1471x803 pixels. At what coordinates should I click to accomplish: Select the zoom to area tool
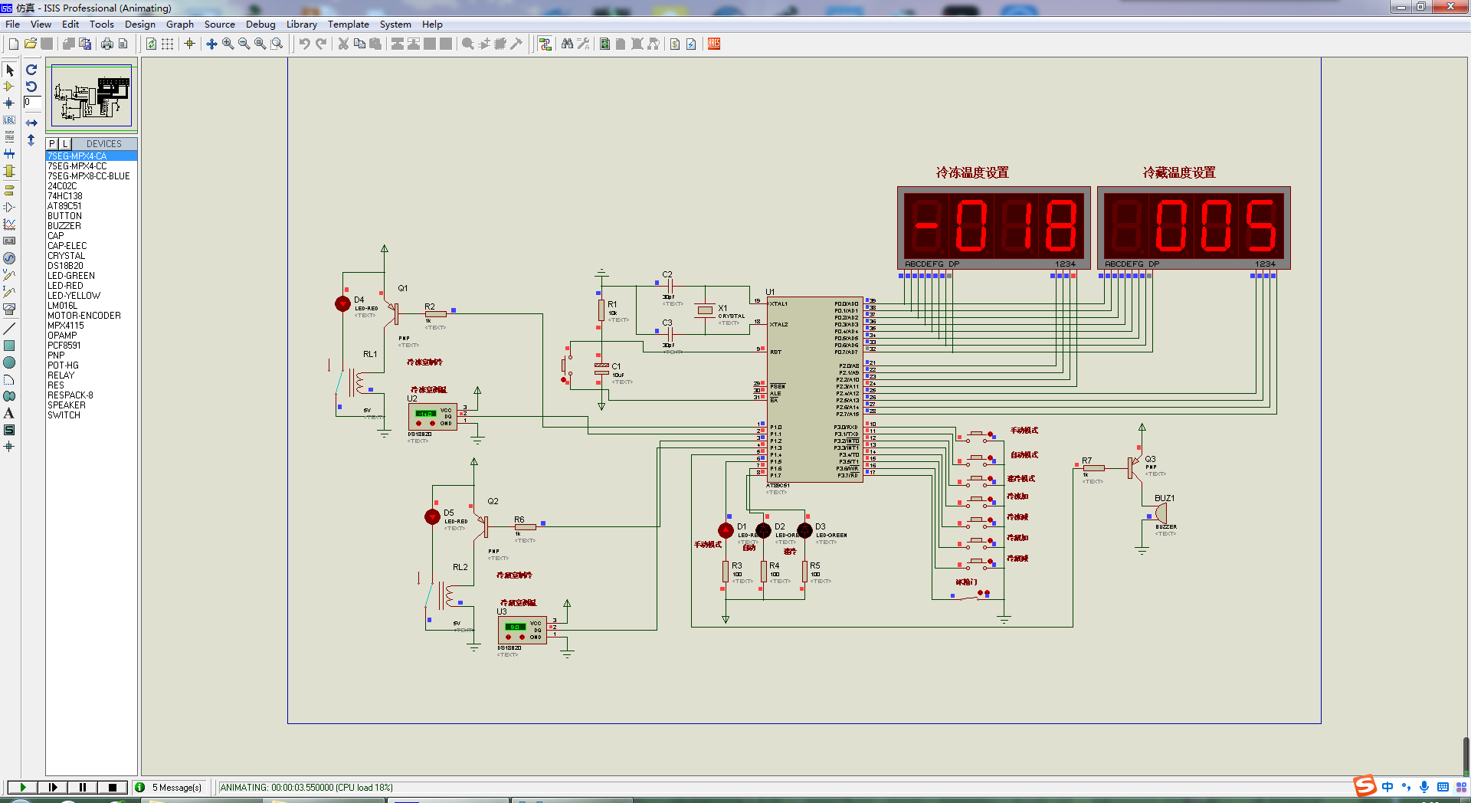(x=277, y=44)
